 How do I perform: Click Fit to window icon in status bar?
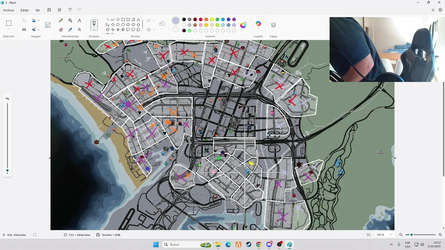pyautogui.click(x=369, y=235)
